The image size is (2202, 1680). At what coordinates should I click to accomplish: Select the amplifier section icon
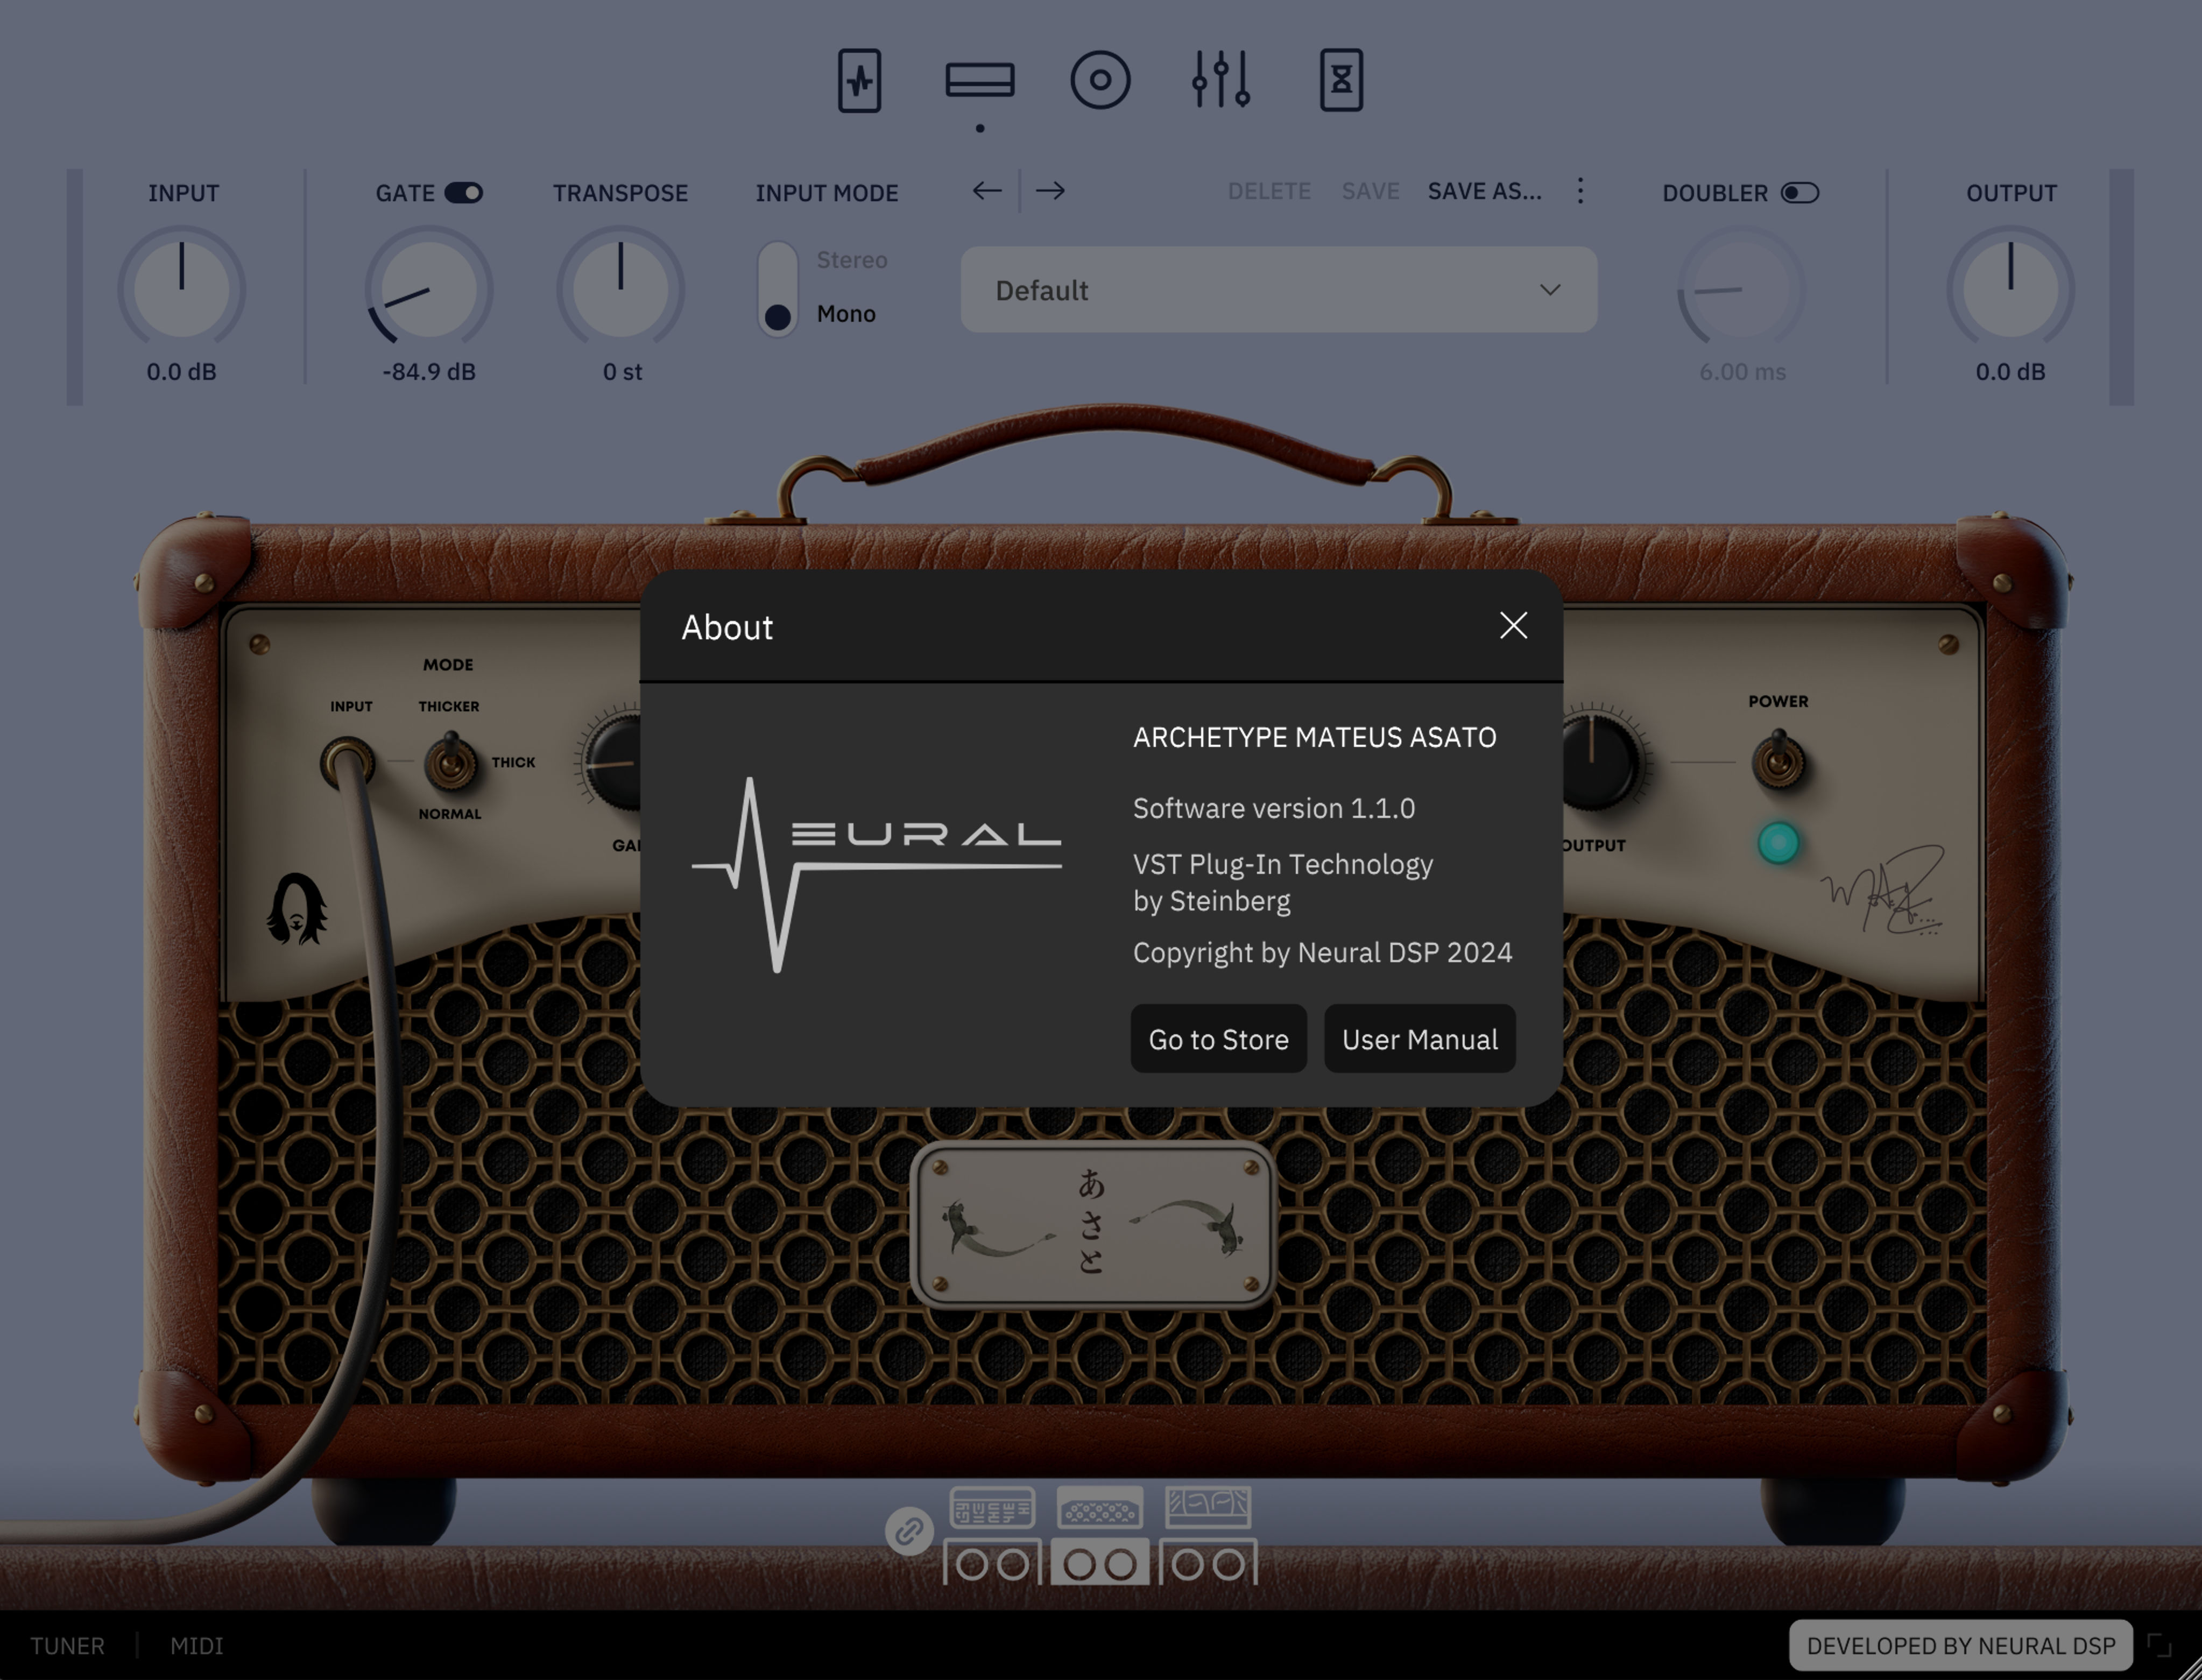click(x=979, y=80)
